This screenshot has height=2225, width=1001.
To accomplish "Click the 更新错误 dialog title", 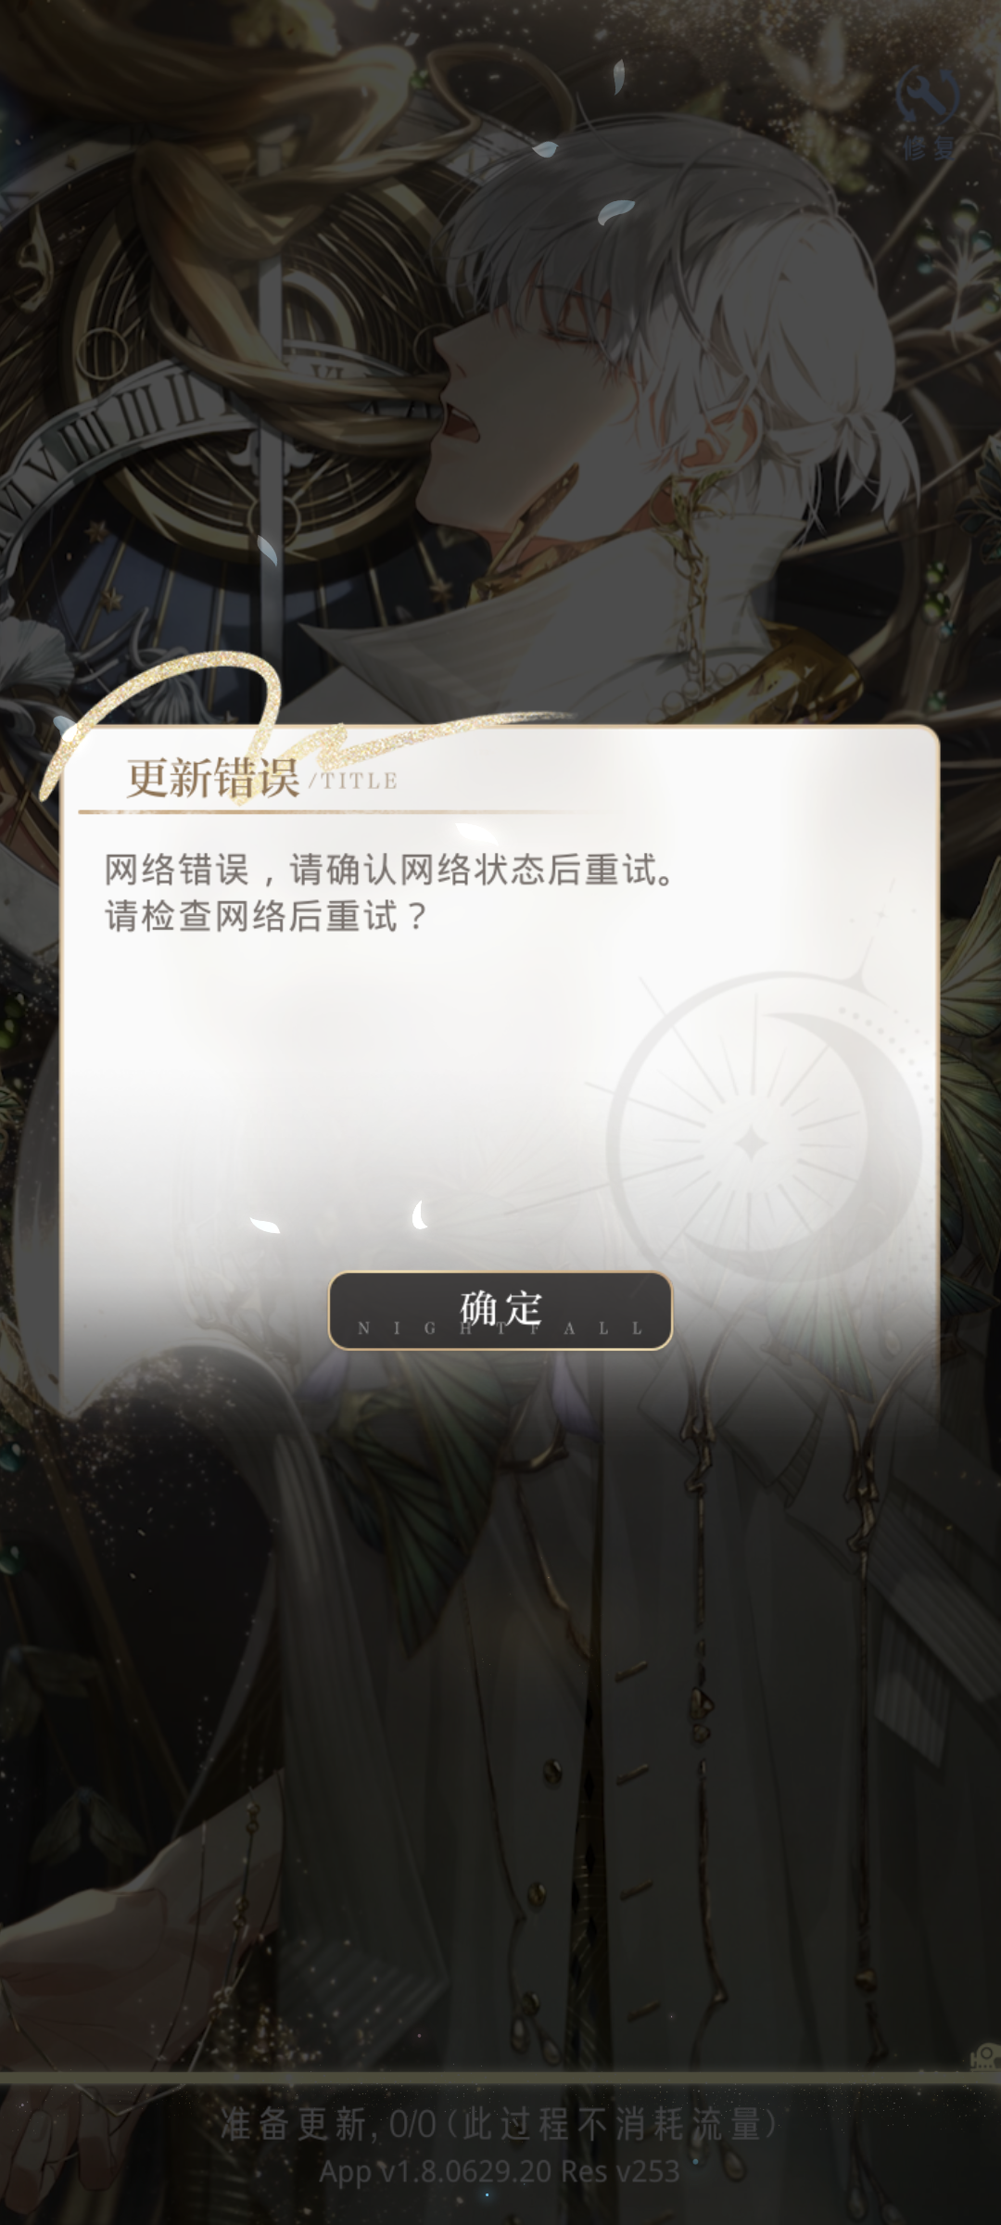I will tap(212, 777).
